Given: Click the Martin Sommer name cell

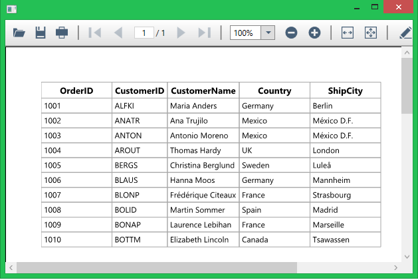Looking at the screenshot, I should click(203, 210).
